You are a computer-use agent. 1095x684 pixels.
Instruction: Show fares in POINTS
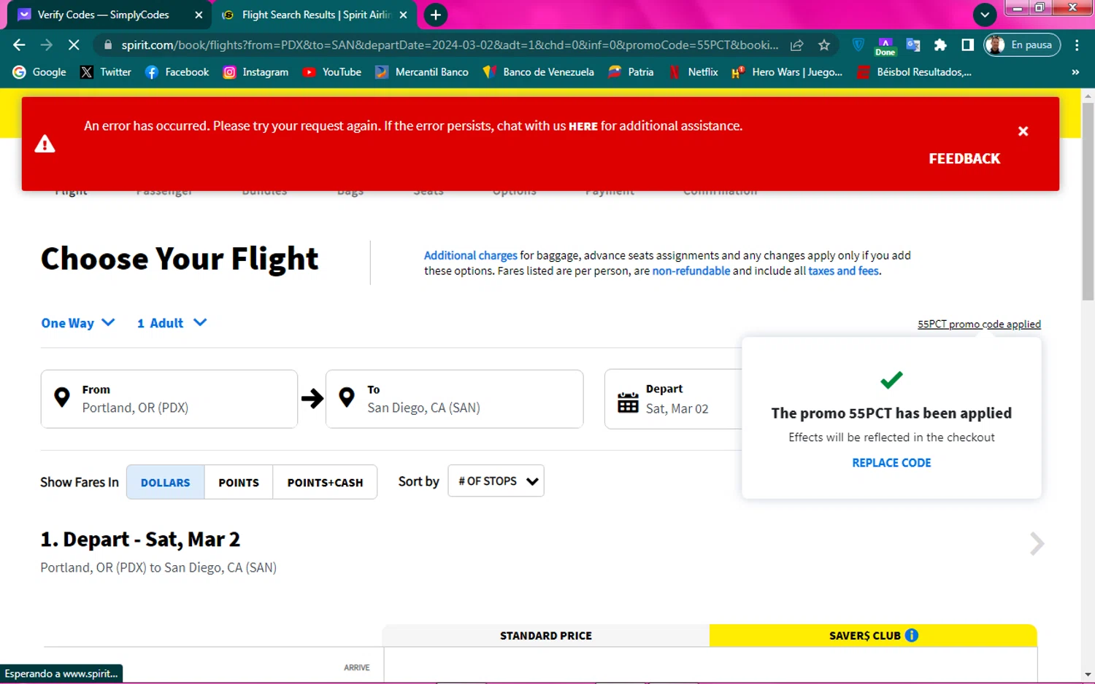[239, 482]
